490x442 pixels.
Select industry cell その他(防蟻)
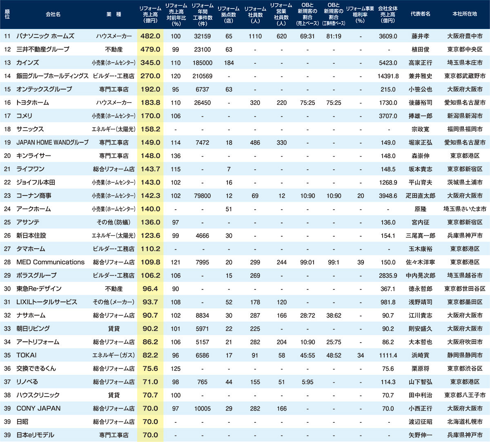click(x=114, y=222)
